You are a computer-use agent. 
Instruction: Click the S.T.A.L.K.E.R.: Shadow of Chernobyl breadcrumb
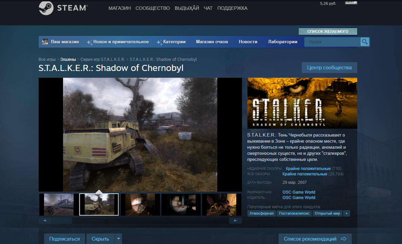click(x=163, y=59)
